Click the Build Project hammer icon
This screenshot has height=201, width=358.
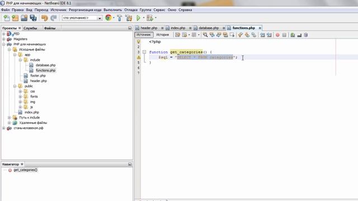[x=119, y=18]
